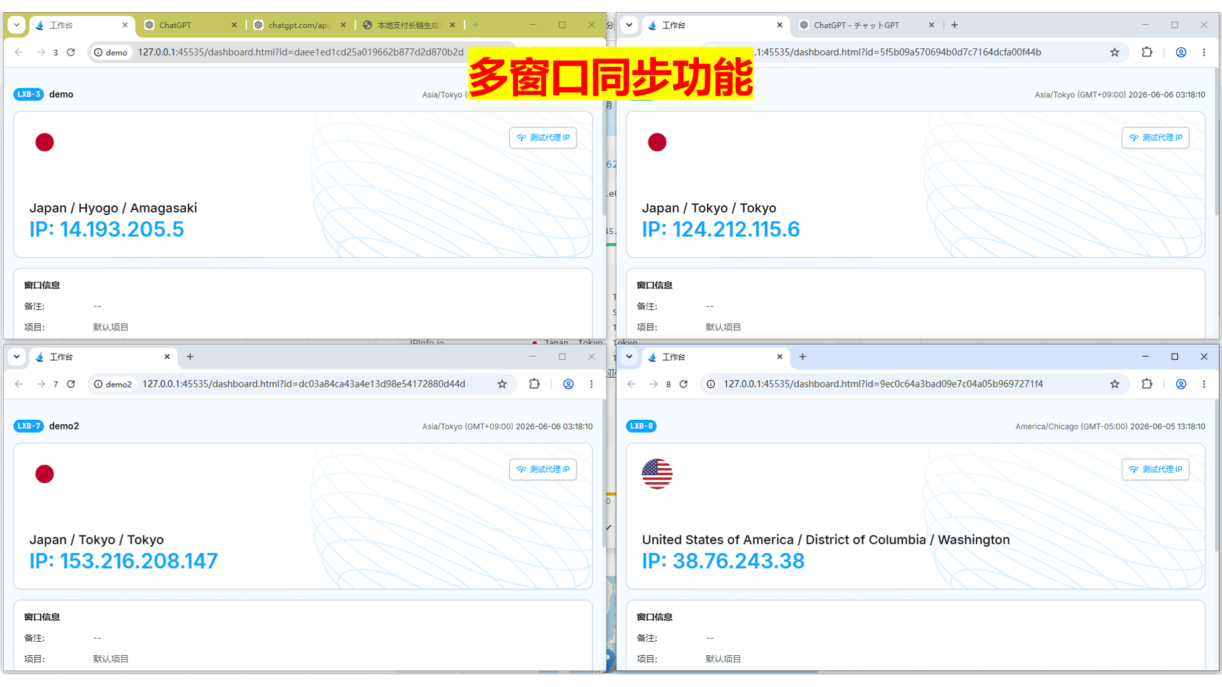Bookmark the LXB-8 window page with star
This screenshot has width=1222, height=687.
point(1114,384)
